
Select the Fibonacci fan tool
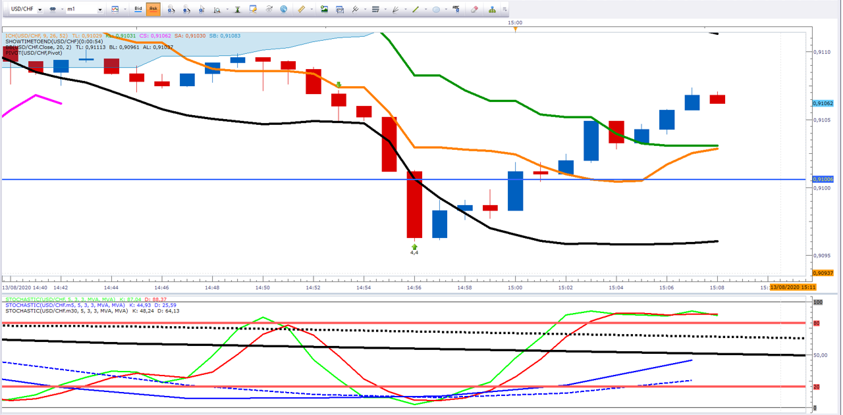(x=396, y=9)
